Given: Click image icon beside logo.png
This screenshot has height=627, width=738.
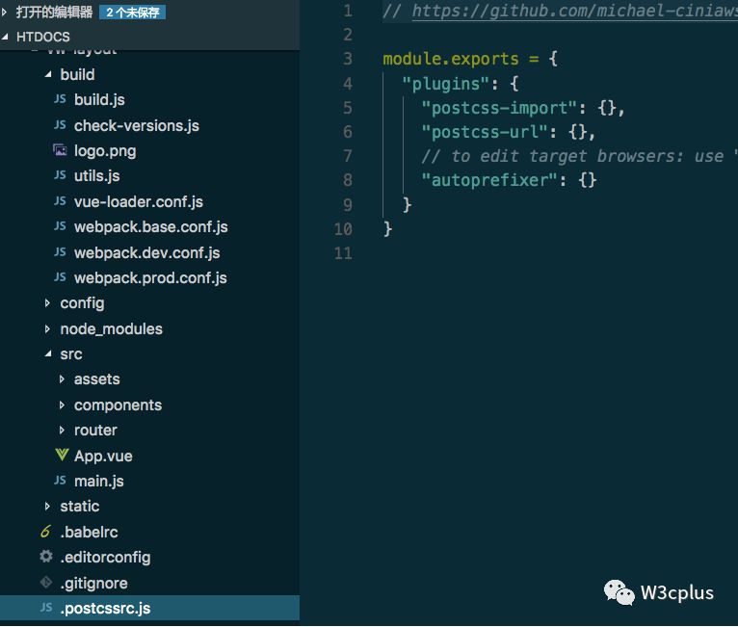Looking at the screenshot, I should (60, 150).
